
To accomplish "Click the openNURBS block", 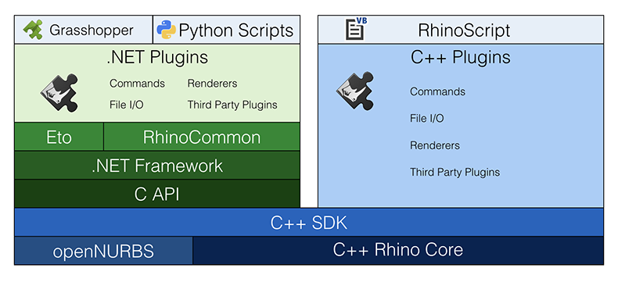I will tap(104, 251).
